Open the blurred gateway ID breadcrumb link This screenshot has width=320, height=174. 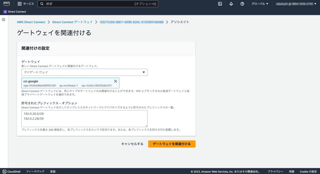[132, 22]
